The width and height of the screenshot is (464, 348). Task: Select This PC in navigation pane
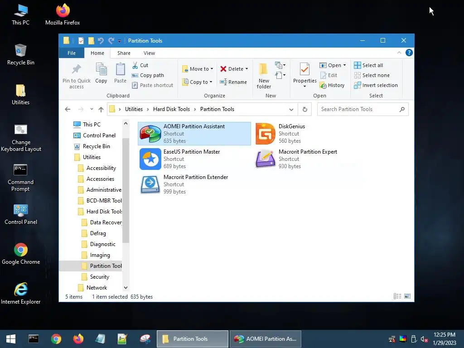tap(92, 125)
